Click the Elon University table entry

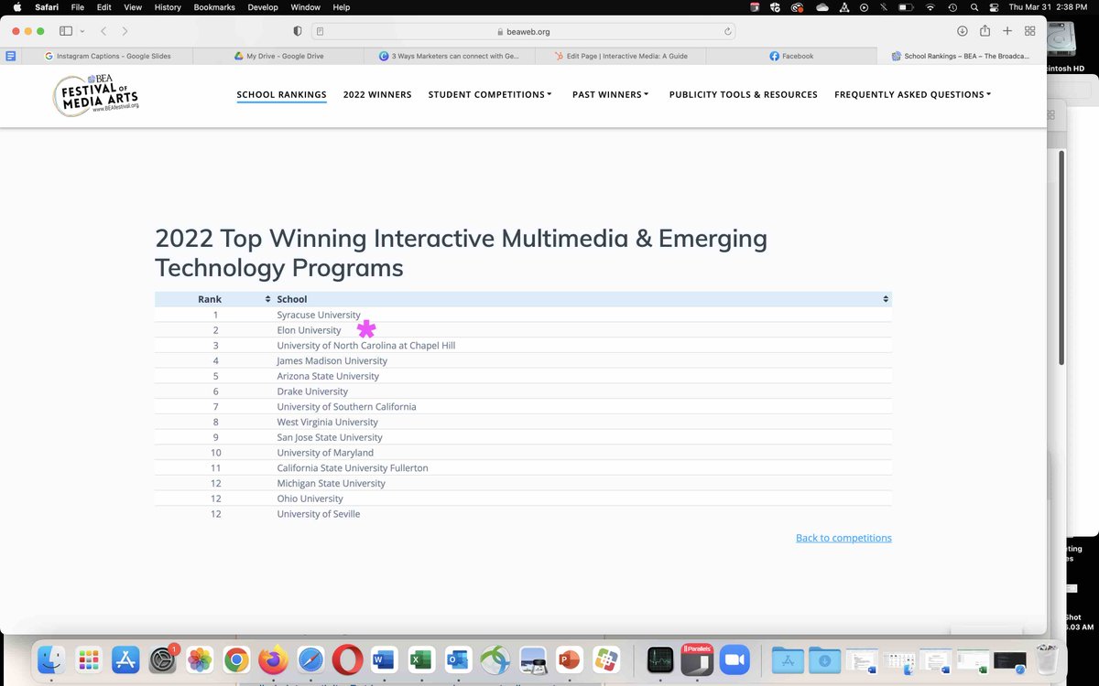(x=309, y=330)
